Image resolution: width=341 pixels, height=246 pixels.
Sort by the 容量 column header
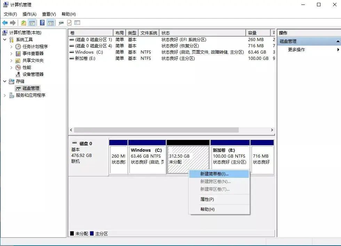pos(258,33)
